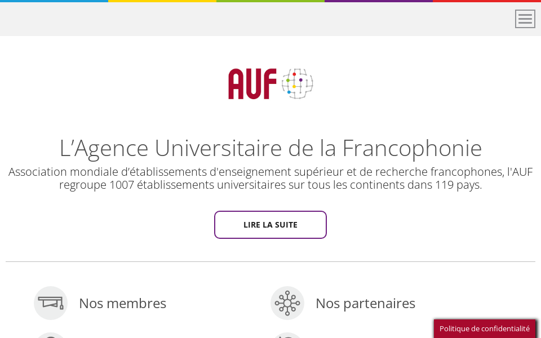The image size is (541, 338).
Task: Click the dotted globe emblem in logo
Action: [x=297, y=84]
